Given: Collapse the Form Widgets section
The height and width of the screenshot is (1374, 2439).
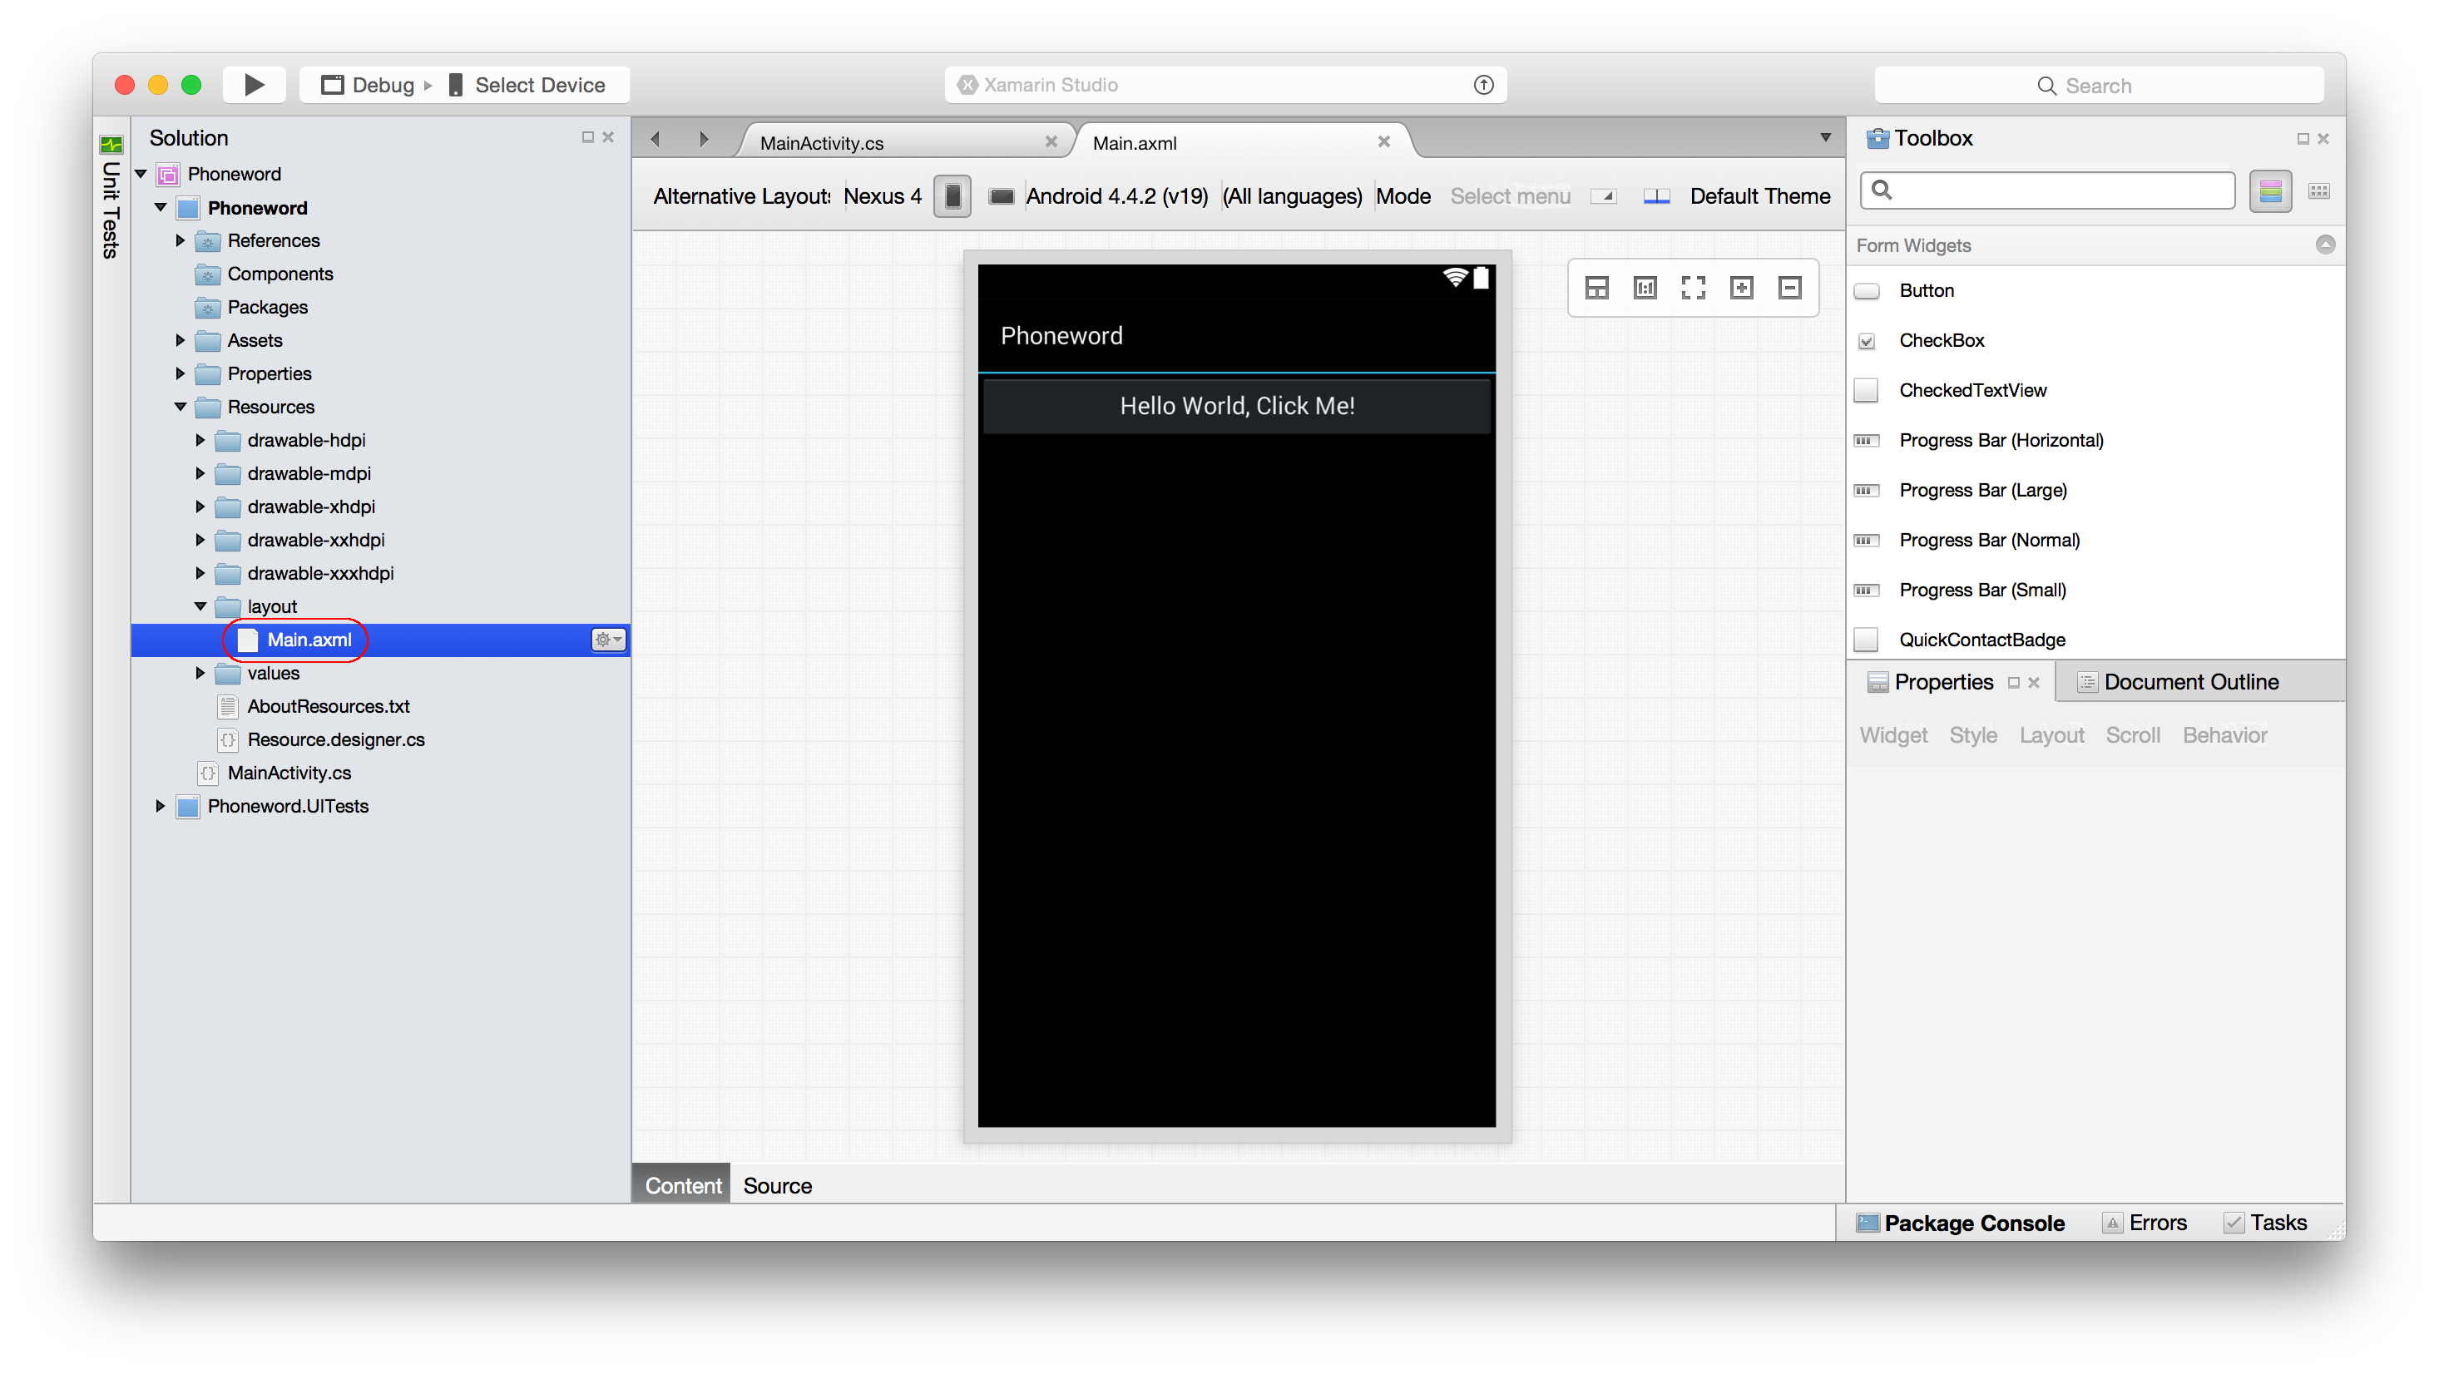Looking at the screenshot, I should tap(2324, 245).
